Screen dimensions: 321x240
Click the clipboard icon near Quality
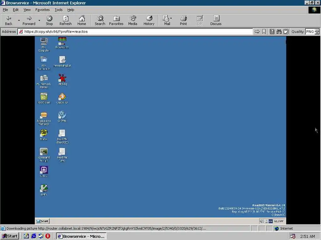tap(286, 32)
